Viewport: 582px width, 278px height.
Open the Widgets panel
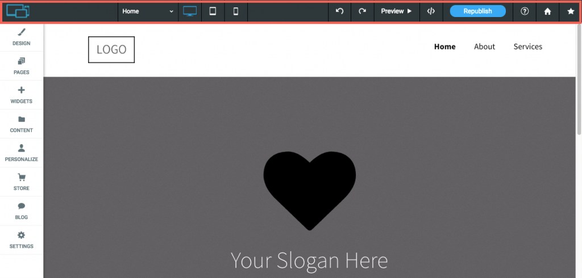click(x=22, y=95)
